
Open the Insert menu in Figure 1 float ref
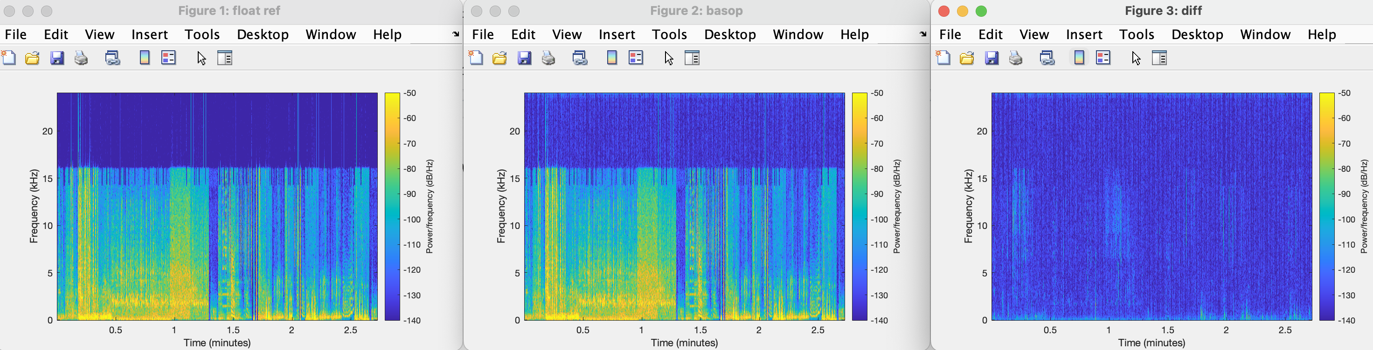pos(149,34)
